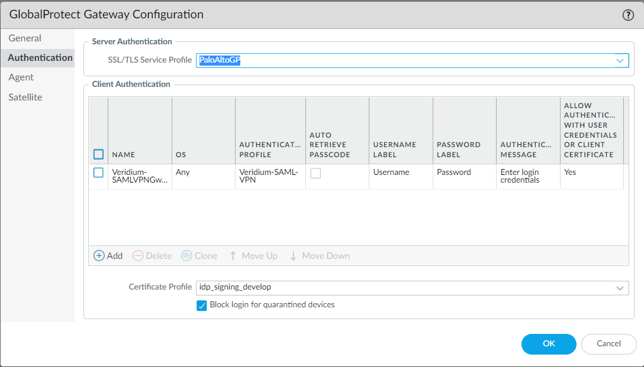Click the OK button

tap(548, 344)
